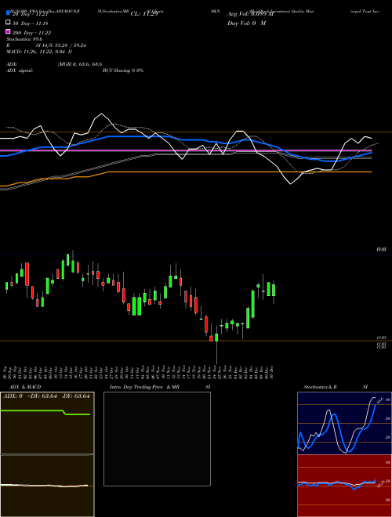This screenshot has width=392, height=517.
Task: Click the 'Stochastics: 89.6' indicator text
Action: 24,39
